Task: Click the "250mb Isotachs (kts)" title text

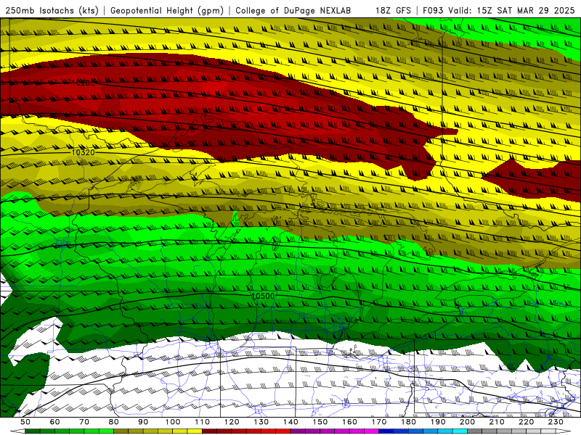Action: coord(52,11)
